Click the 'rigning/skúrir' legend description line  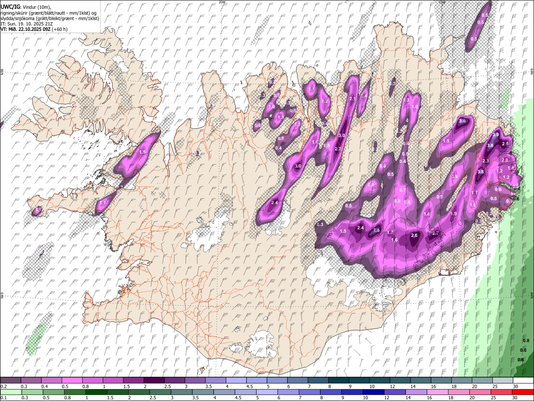click(x=48, y=13)
